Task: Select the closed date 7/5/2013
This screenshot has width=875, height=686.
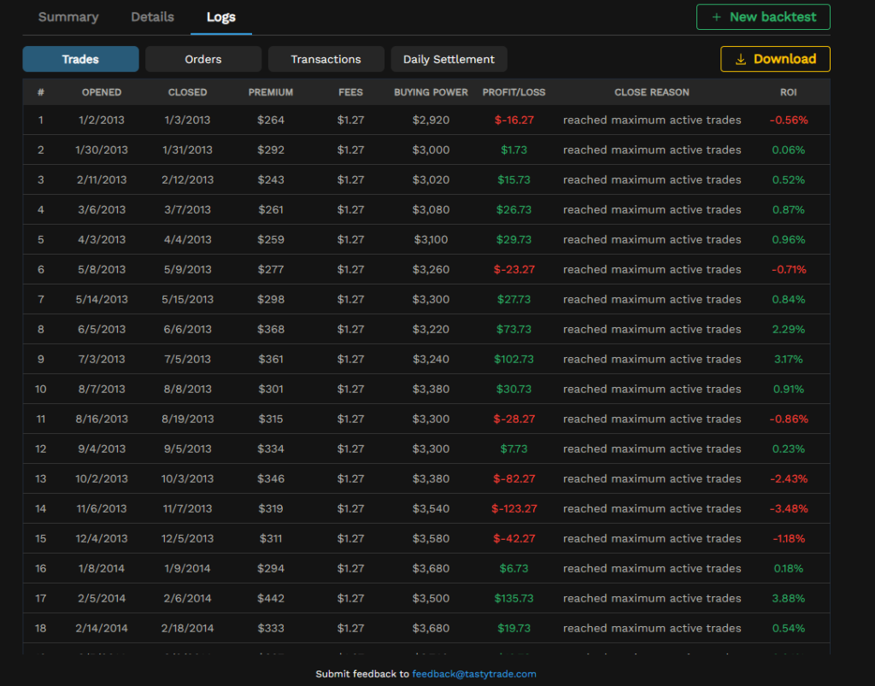Action: (187, 359)
